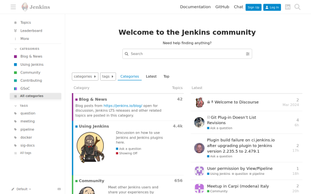
Task: Open the Using Jenkins category heading
Action: point(94,126)
